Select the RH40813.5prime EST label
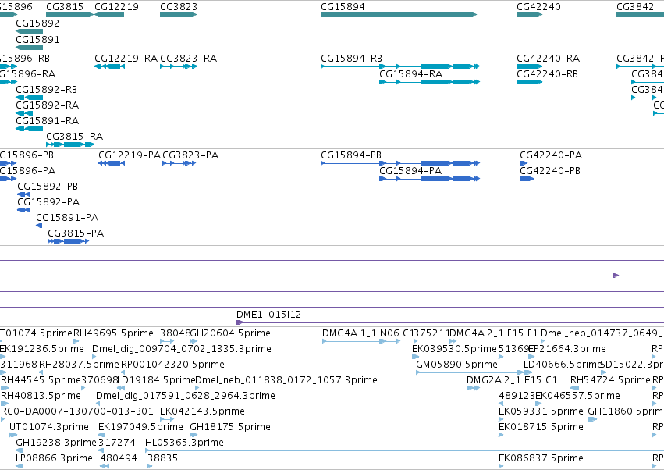 point(41,396)
